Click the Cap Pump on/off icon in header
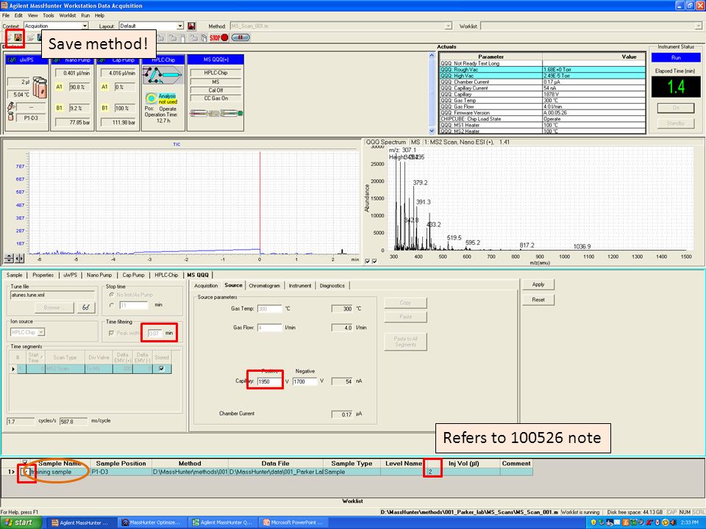The image size is (706, 529). 101,60
